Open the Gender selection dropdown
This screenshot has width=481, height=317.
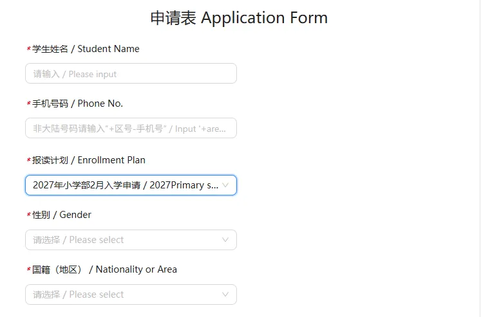(131, 240)
